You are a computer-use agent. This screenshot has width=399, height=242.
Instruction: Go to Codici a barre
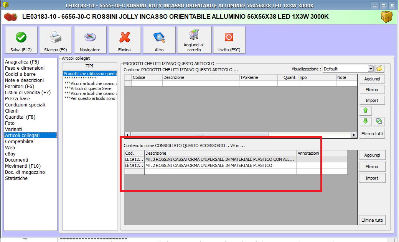pos(20,74)
